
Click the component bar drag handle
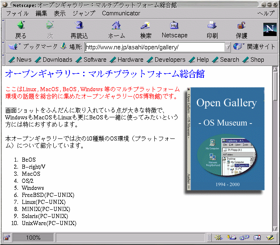(209, 238)
